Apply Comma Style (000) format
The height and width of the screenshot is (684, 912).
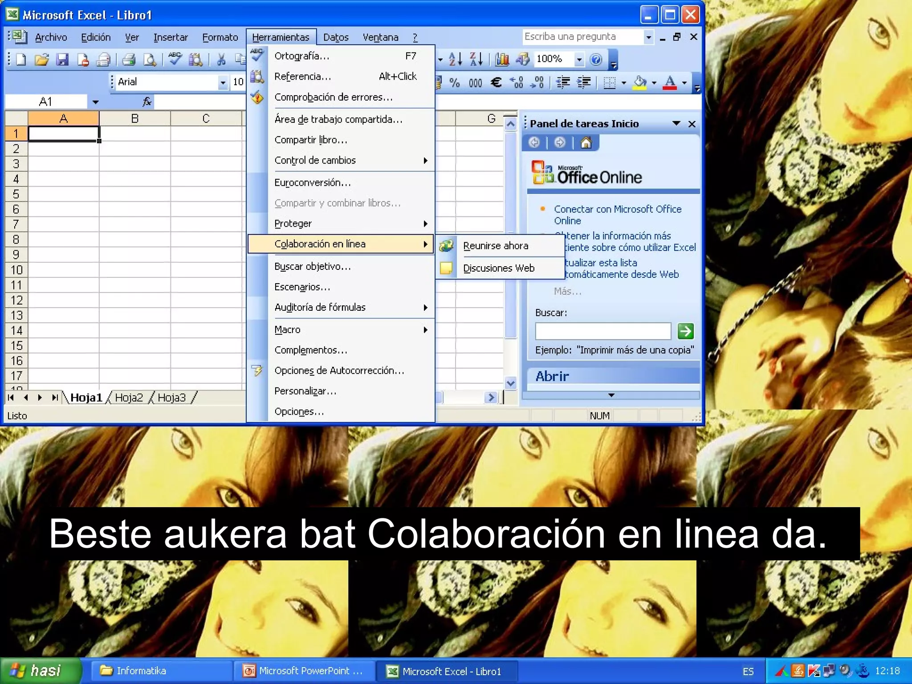[475, 82]
